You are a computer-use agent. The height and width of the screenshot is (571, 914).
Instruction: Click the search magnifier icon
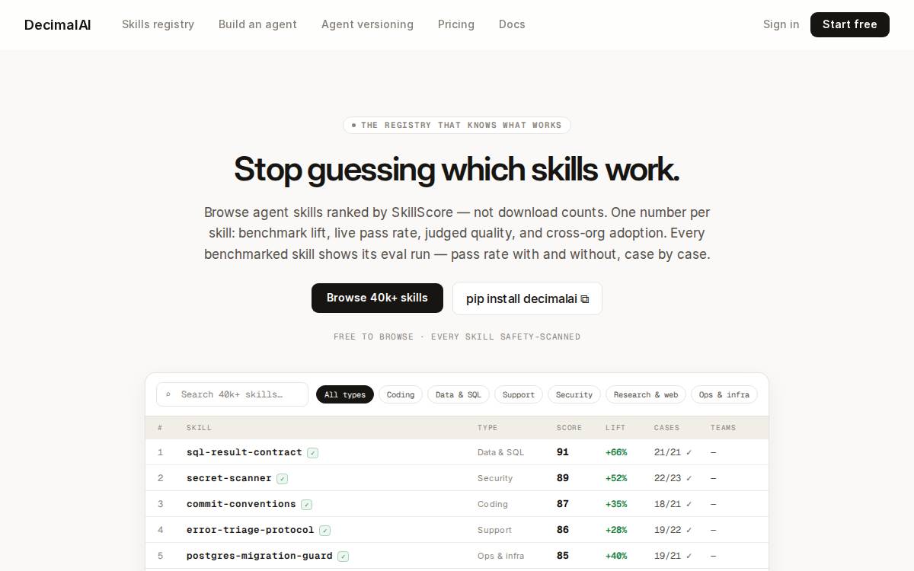tap(168, 394)
